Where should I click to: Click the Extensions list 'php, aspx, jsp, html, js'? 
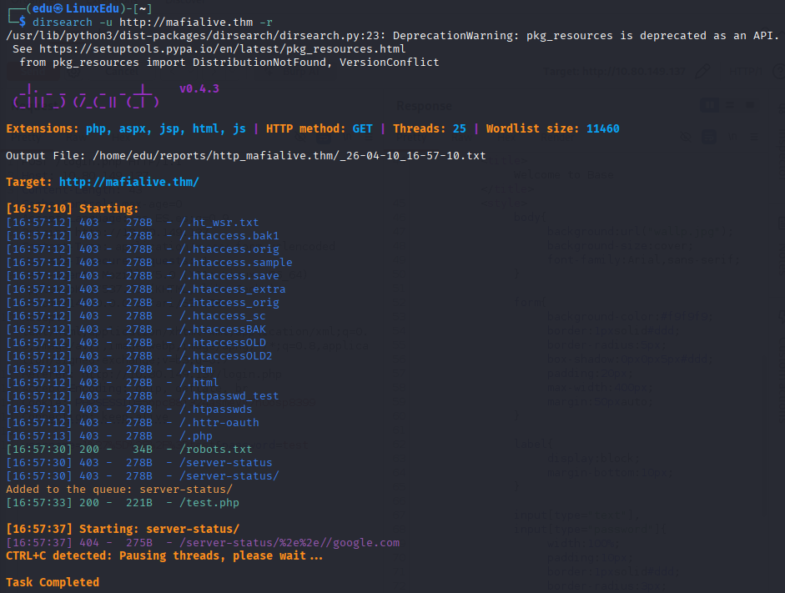pyautogui.click(x=166, y=128)
